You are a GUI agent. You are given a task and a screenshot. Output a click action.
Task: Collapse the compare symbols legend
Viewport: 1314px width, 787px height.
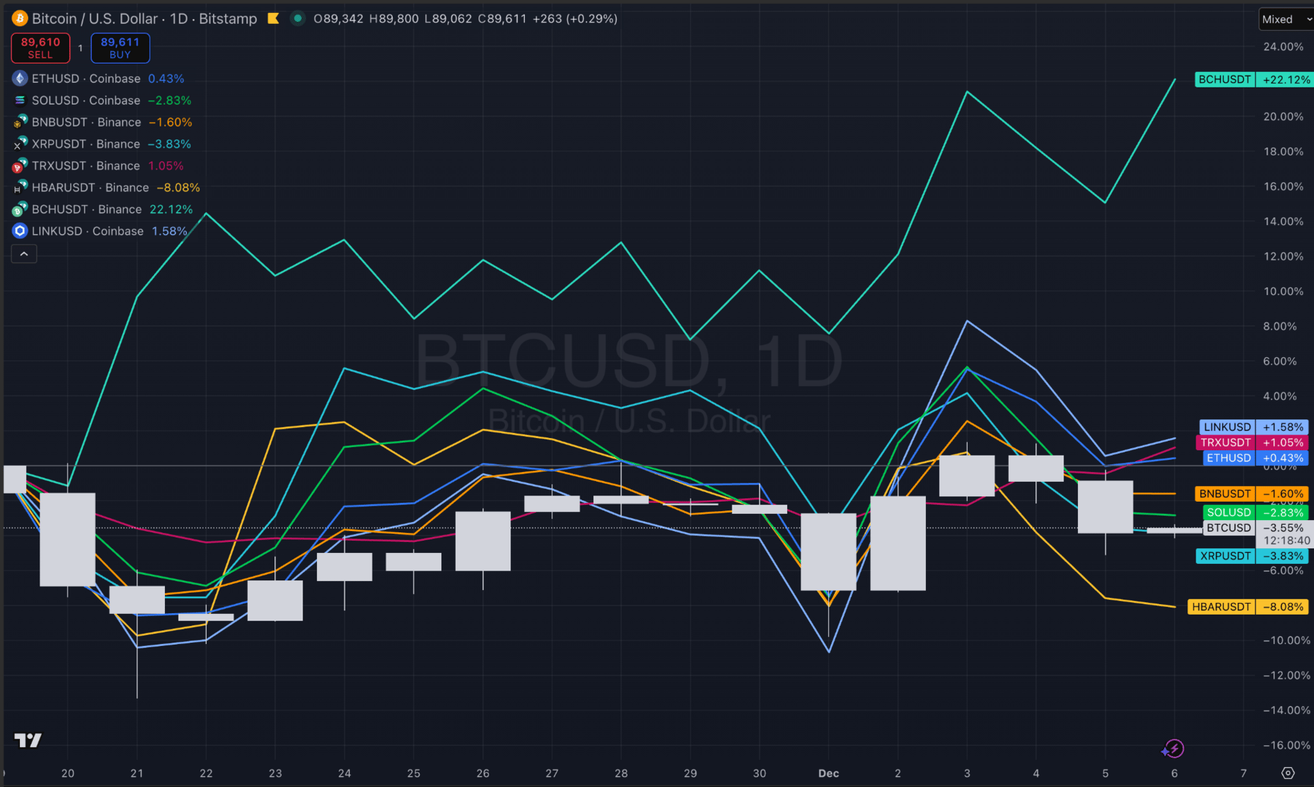coord(24,254)
